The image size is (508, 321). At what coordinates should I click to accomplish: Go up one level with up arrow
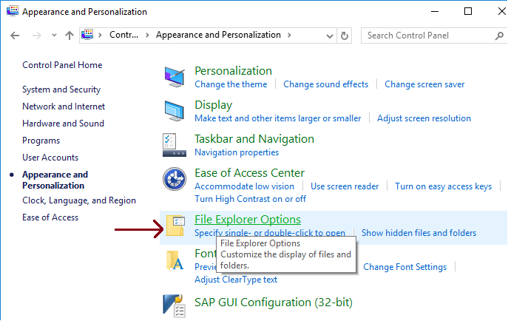(69, 36)
